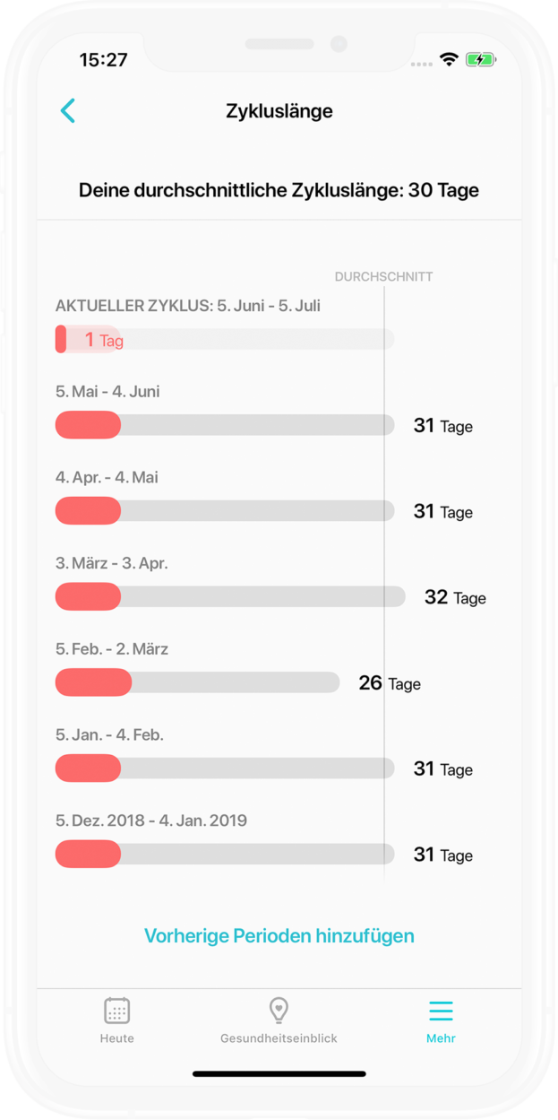Tap the 26 Tage cycle bar
Screen dimensions: 558x1120
tap(197, 682)
